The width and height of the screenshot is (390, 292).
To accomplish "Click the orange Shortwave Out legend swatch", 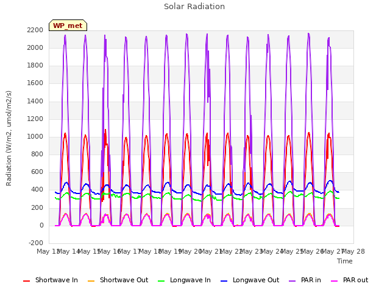I will [91, 281].
